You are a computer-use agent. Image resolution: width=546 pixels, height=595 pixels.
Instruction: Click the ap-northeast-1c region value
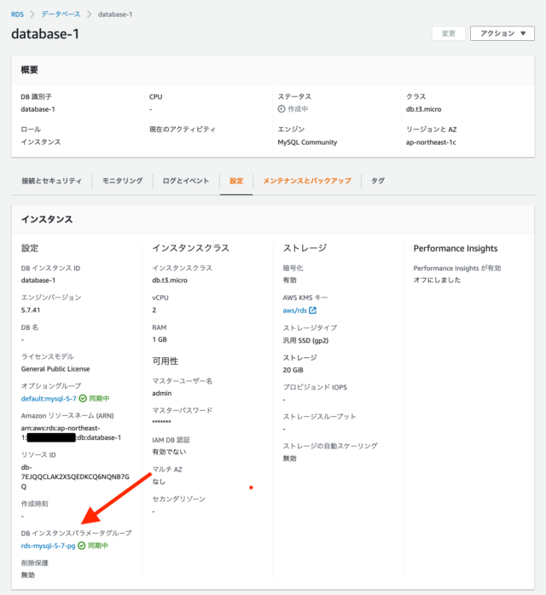pyautogui.click(x=431, y=142)
